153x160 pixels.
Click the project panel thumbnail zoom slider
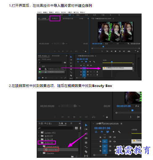50,78
